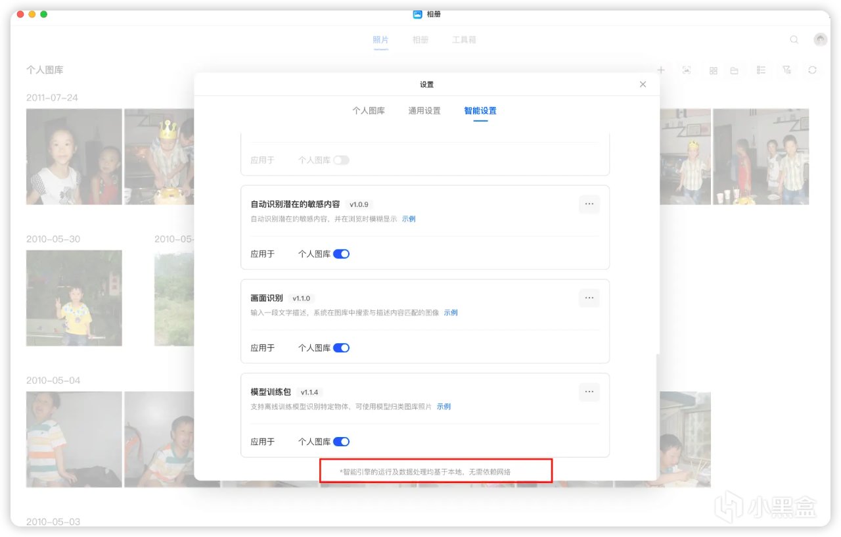Toggle 个人图库 switch under 自动识别潜在的敏感内容

341,254
